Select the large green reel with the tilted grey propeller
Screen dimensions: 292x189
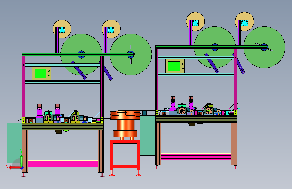pos(264,47)
